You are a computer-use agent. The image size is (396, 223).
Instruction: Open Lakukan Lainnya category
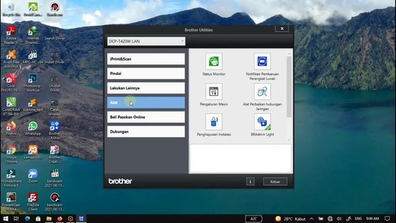click(x=146, y=88)
